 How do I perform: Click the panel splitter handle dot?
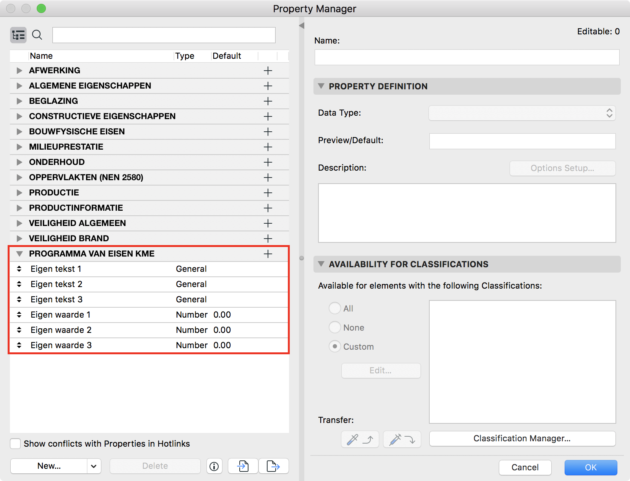(x=302, y=258)
